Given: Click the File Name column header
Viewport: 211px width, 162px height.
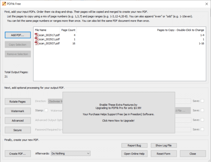Looking at the screenshot, I should tap(41, 30).
